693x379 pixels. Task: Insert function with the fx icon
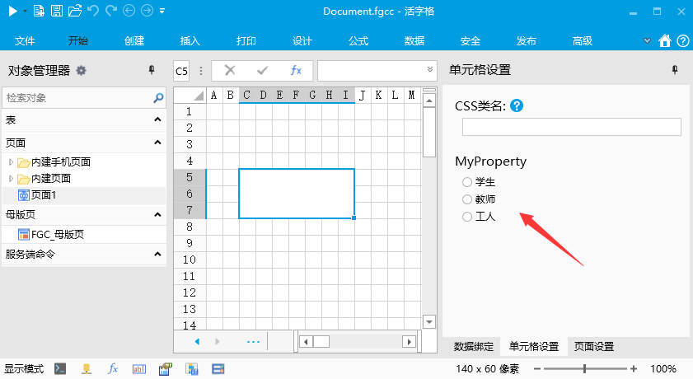click(296, 70)
